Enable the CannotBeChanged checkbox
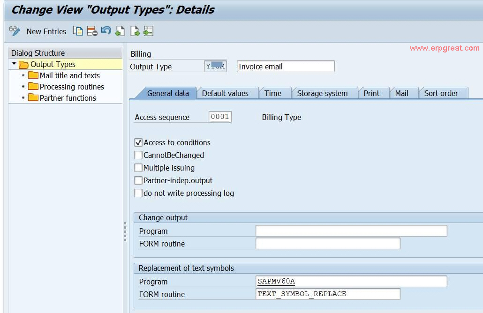Image resolution: width=483 pixels, height=313 pixels. pos(138,155)
